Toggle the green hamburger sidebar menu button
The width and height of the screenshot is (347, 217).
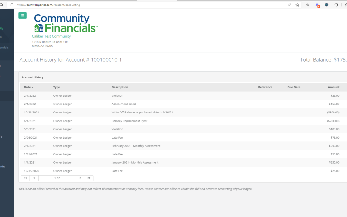click(22, 15)
